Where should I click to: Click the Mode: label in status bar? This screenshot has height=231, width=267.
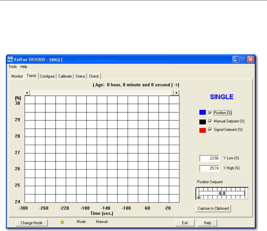(81, 221)
